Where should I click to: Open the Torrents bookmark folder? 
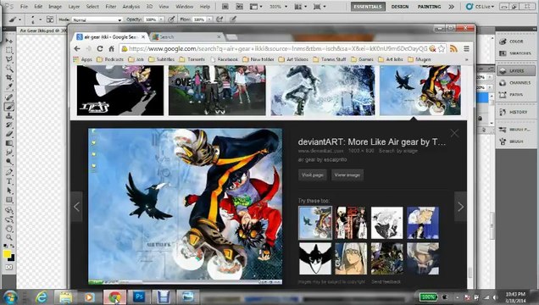pos(192,59)
